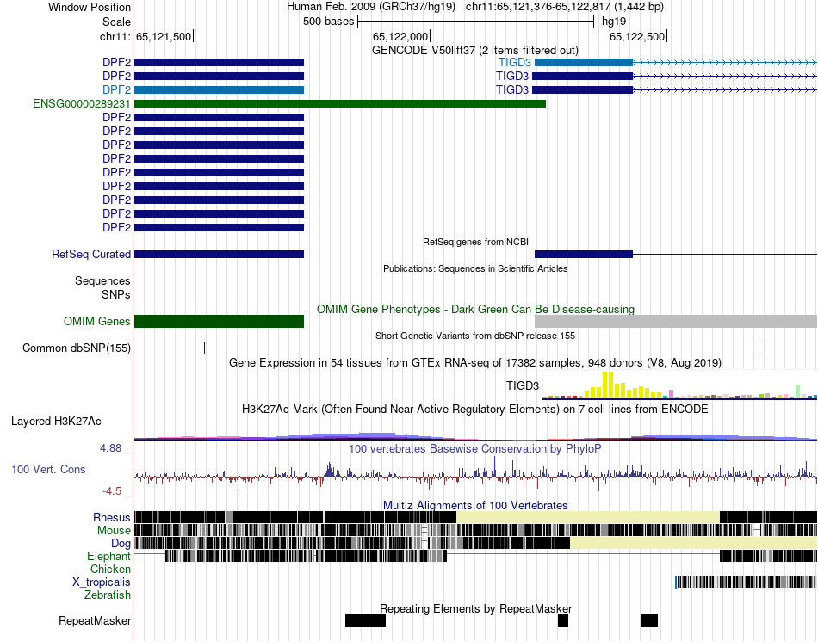Click the Elephant alignment label
Image resolution: width=818 pixels, height=641 pixels.
coord(108,557)
